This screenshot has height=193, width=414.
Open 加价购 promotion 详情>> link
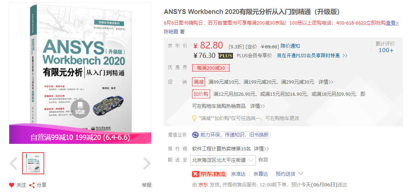coord(257,106)
